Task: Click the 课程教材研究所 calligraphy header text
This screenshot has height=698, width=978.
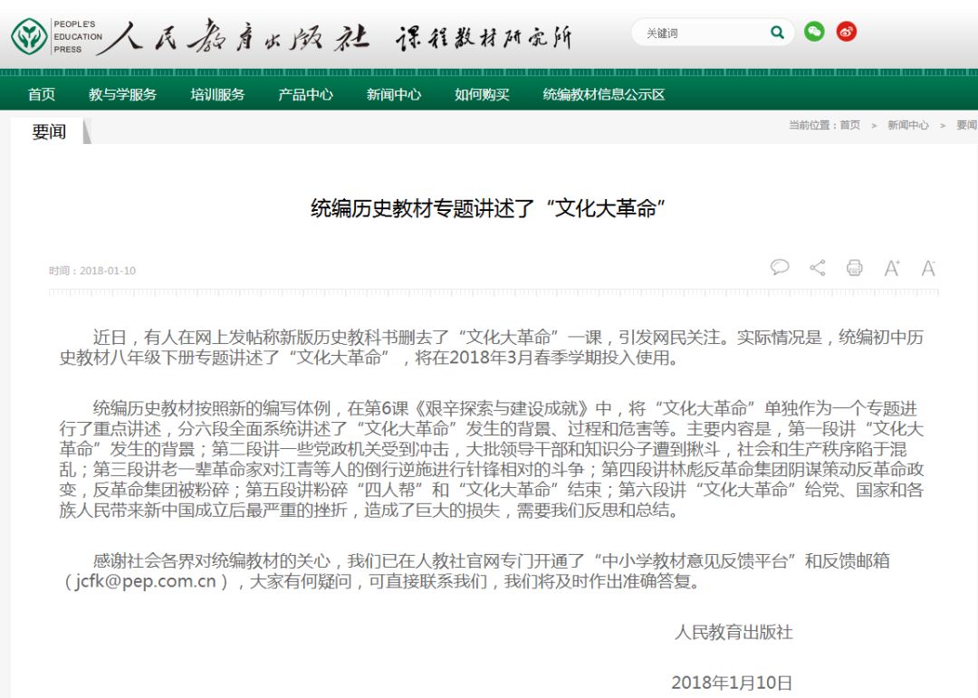Action: tap(484, 37)
